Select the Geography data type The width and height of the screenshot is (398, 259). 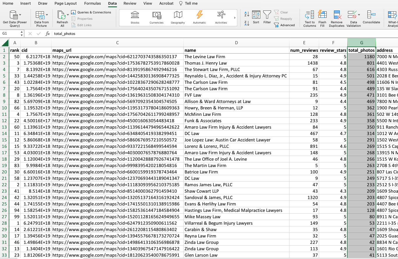(x=178, y=17)
